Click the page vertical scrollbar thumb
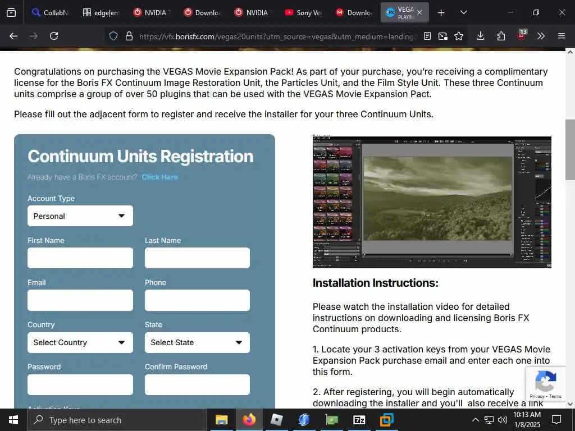This screenshot has width=575, height=431. [570, 149]
